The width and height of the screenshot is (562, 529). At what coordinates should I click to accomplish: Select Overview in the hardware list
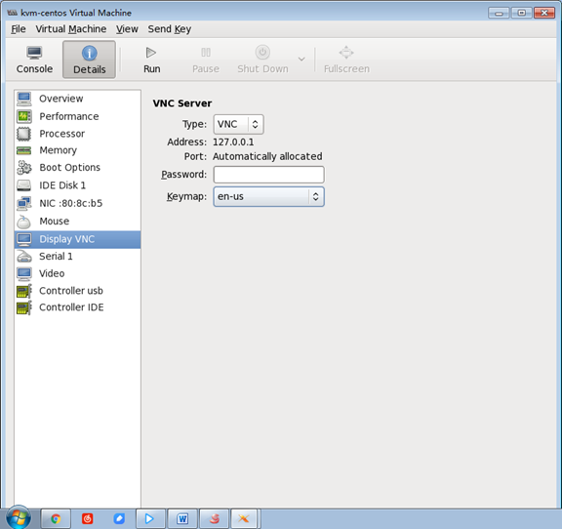point(77,99)
